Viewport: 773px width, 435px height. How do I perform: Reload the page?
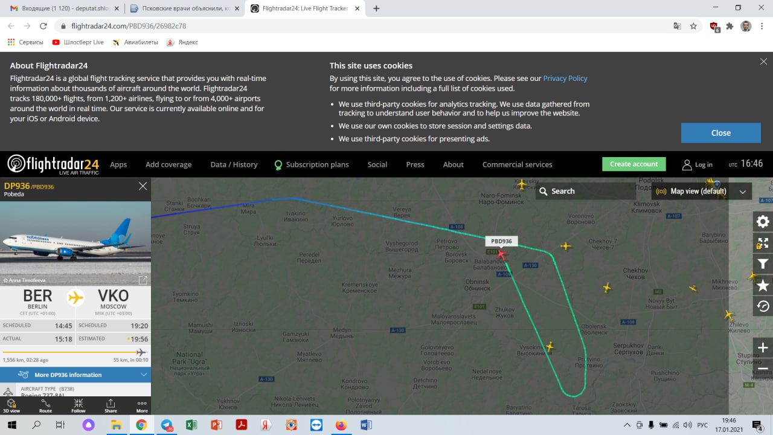pyautogui.click(x=43, y=26)
